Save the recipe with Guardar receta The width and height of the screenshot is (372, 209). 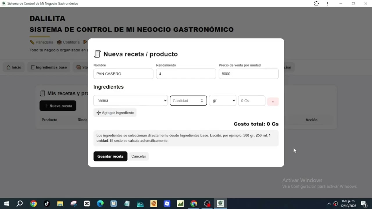coord(110,156)
